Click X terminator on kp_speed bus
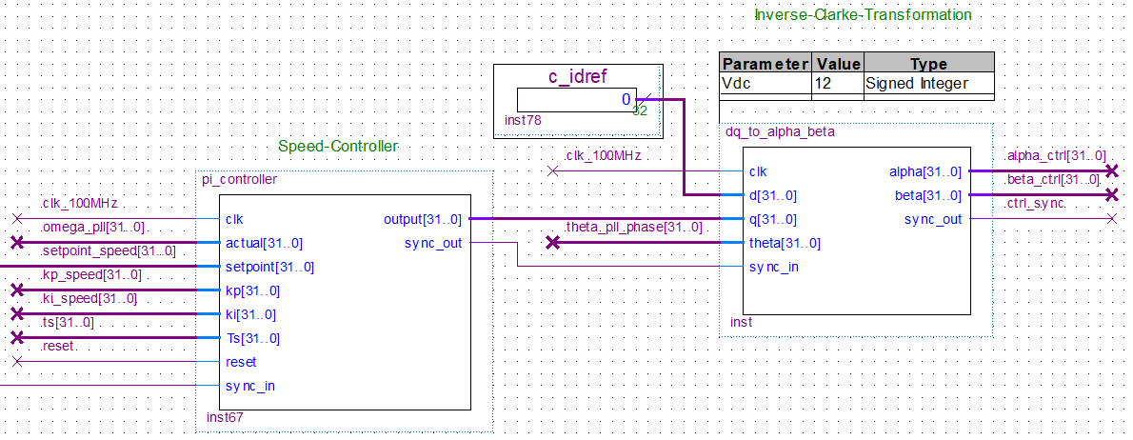Image resolution: width=1133 pixels, height=440 pixels. click(x=18, y=290)
